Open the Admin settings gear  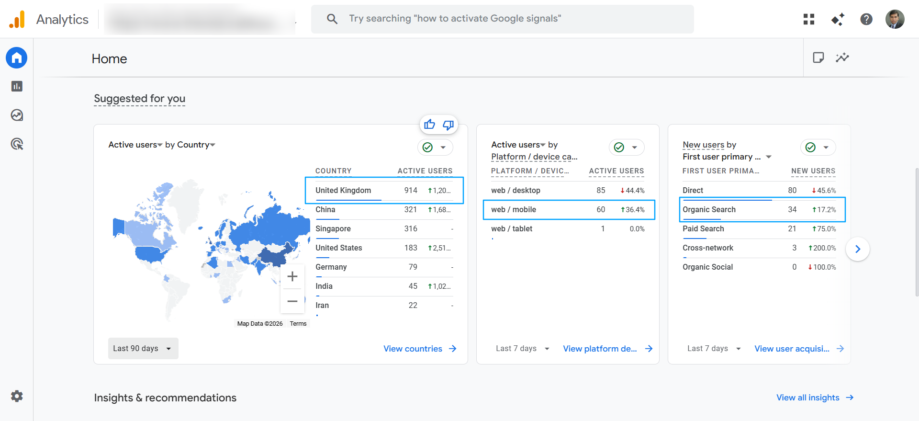tap(17, 396)
